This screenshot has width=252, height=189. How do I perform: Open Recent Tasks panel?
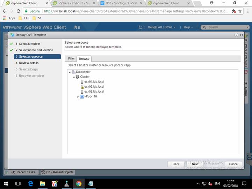click(21, 172)
